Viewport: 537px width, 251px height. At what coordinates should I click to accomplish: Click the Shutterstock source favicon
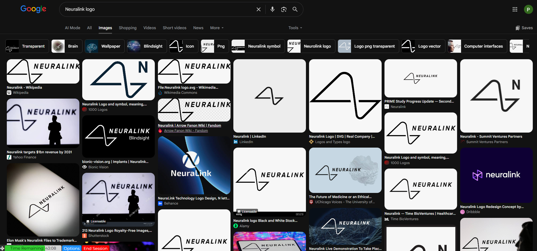click(x=84, y=236)
